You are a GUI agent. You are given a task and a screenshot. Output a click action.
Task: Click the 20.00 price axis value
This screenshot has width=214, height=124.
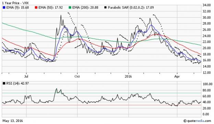coord(206,48)
